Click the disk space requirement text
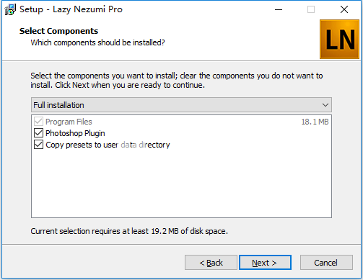 129,231
